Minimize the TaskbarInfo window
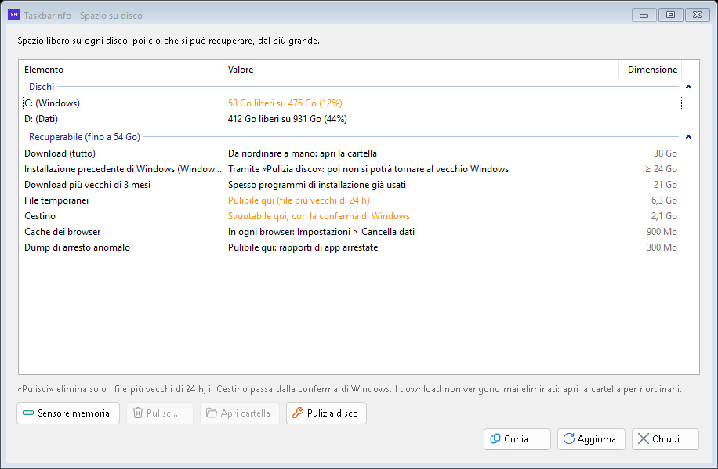 644,15
